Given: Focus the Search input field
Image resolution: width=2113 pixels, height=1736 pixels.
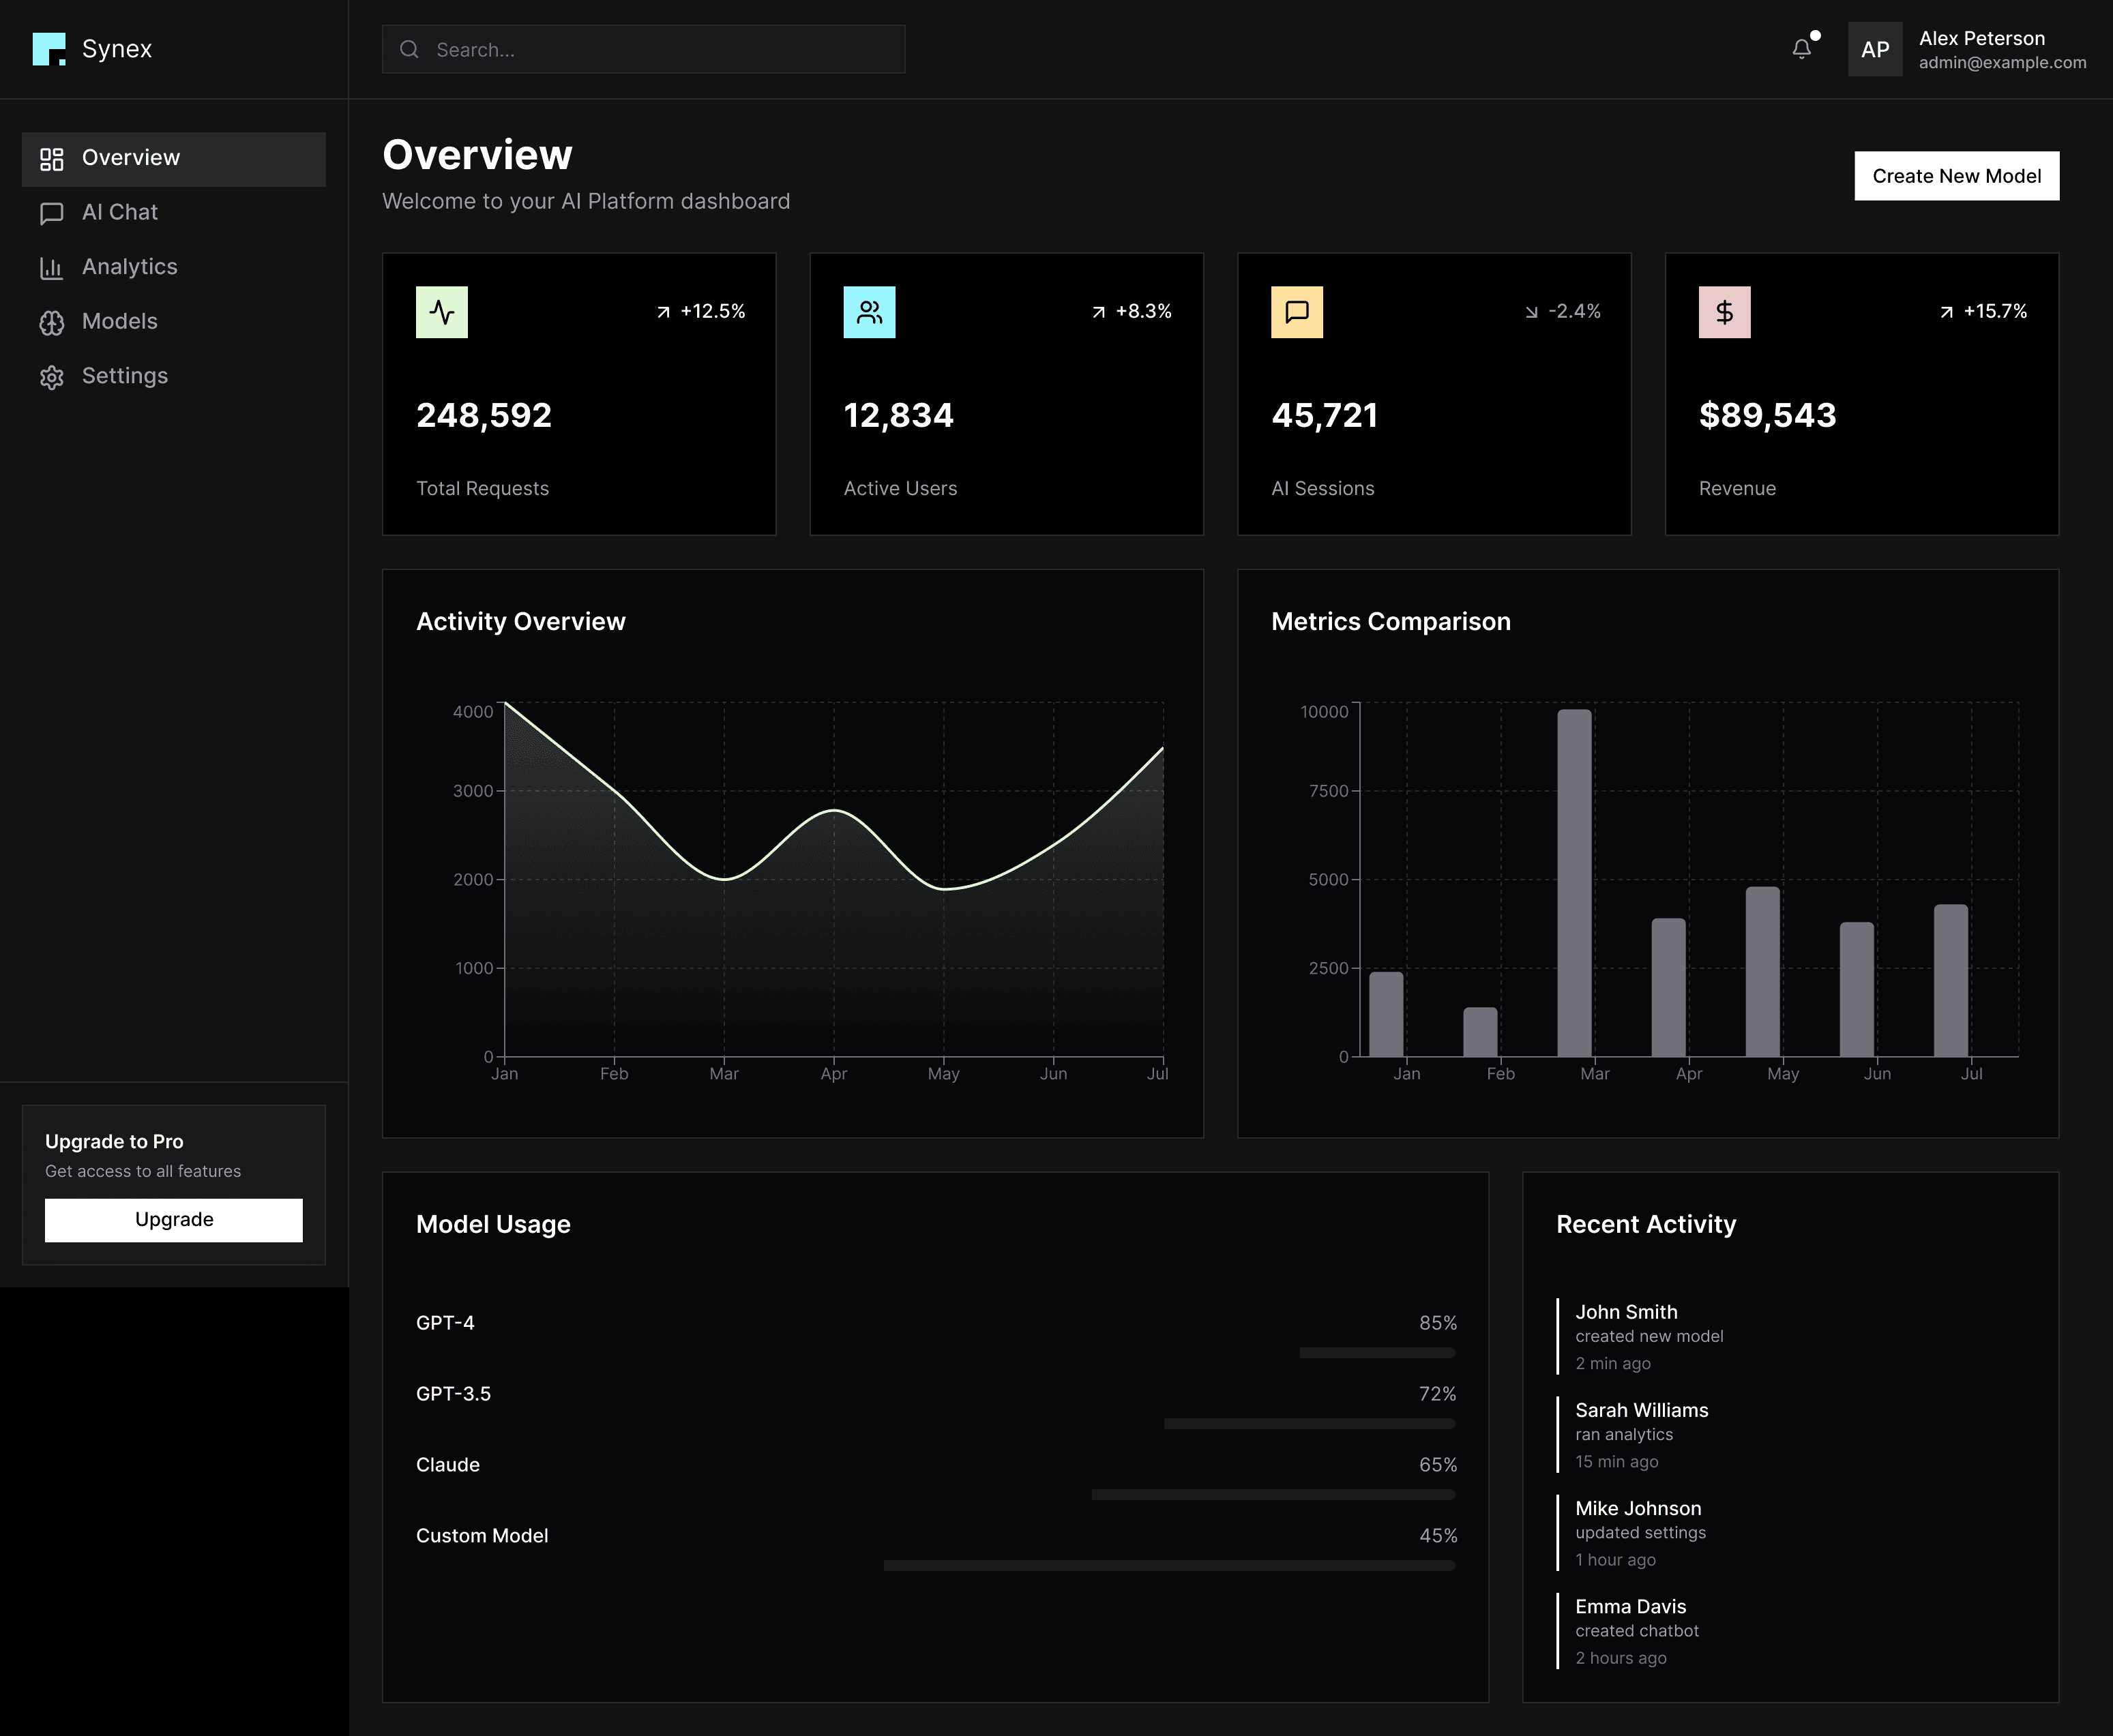Looking at the screenshot, I should pos(660,50).
